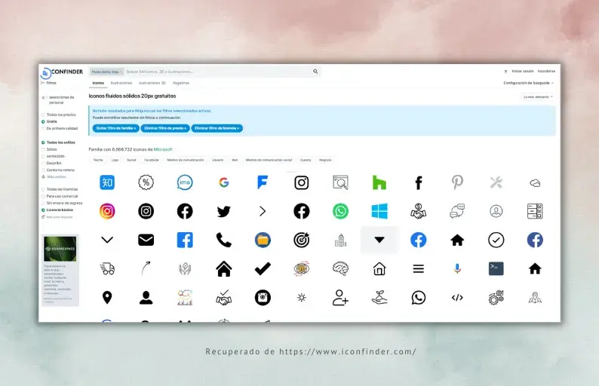Choose the server rack icon

[x=535, y=211]
